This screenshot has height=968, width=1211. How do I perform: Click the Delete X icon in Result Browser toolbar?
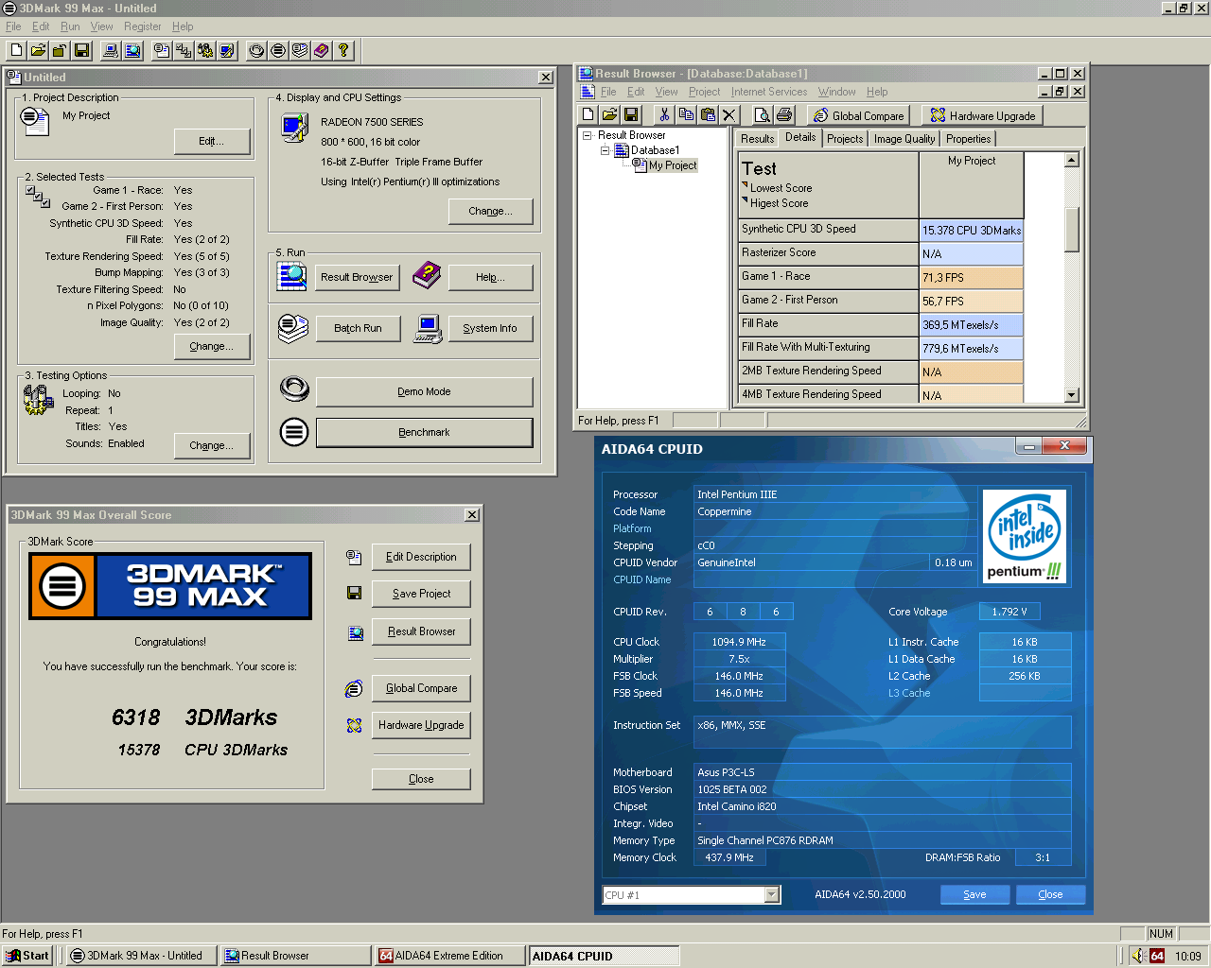point(728,114)
